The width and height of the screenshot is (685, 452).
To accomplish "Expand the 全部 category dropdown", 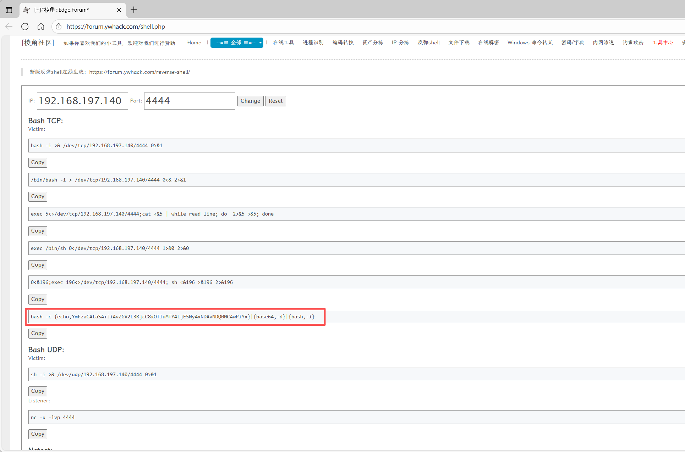I will pyautogui.click(x=237, y=43).
